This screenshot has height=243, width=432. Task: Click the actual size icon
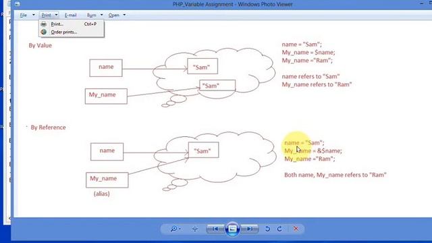click(195, 229)
